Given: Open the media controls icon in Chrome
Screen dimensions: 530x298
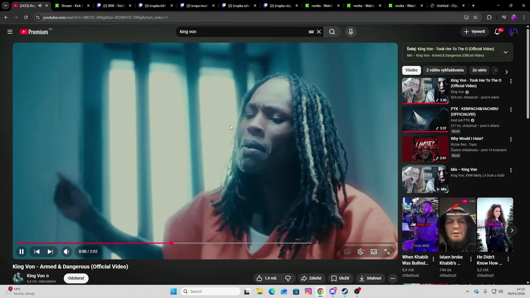Looking at the screenshot, I should click(504, 17).
